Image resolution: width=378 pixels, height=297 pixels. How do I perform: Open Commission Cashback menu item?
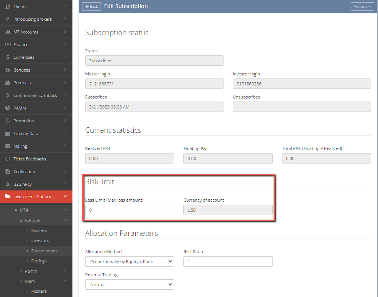[36, 95]
